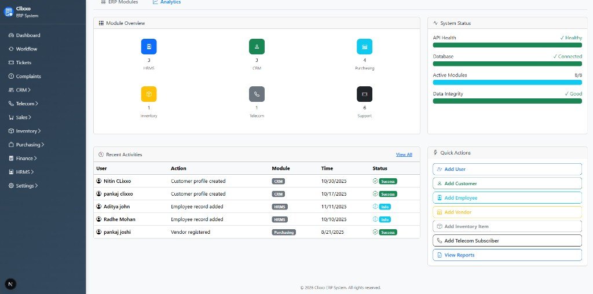Click the API Health progress bar

507,45
